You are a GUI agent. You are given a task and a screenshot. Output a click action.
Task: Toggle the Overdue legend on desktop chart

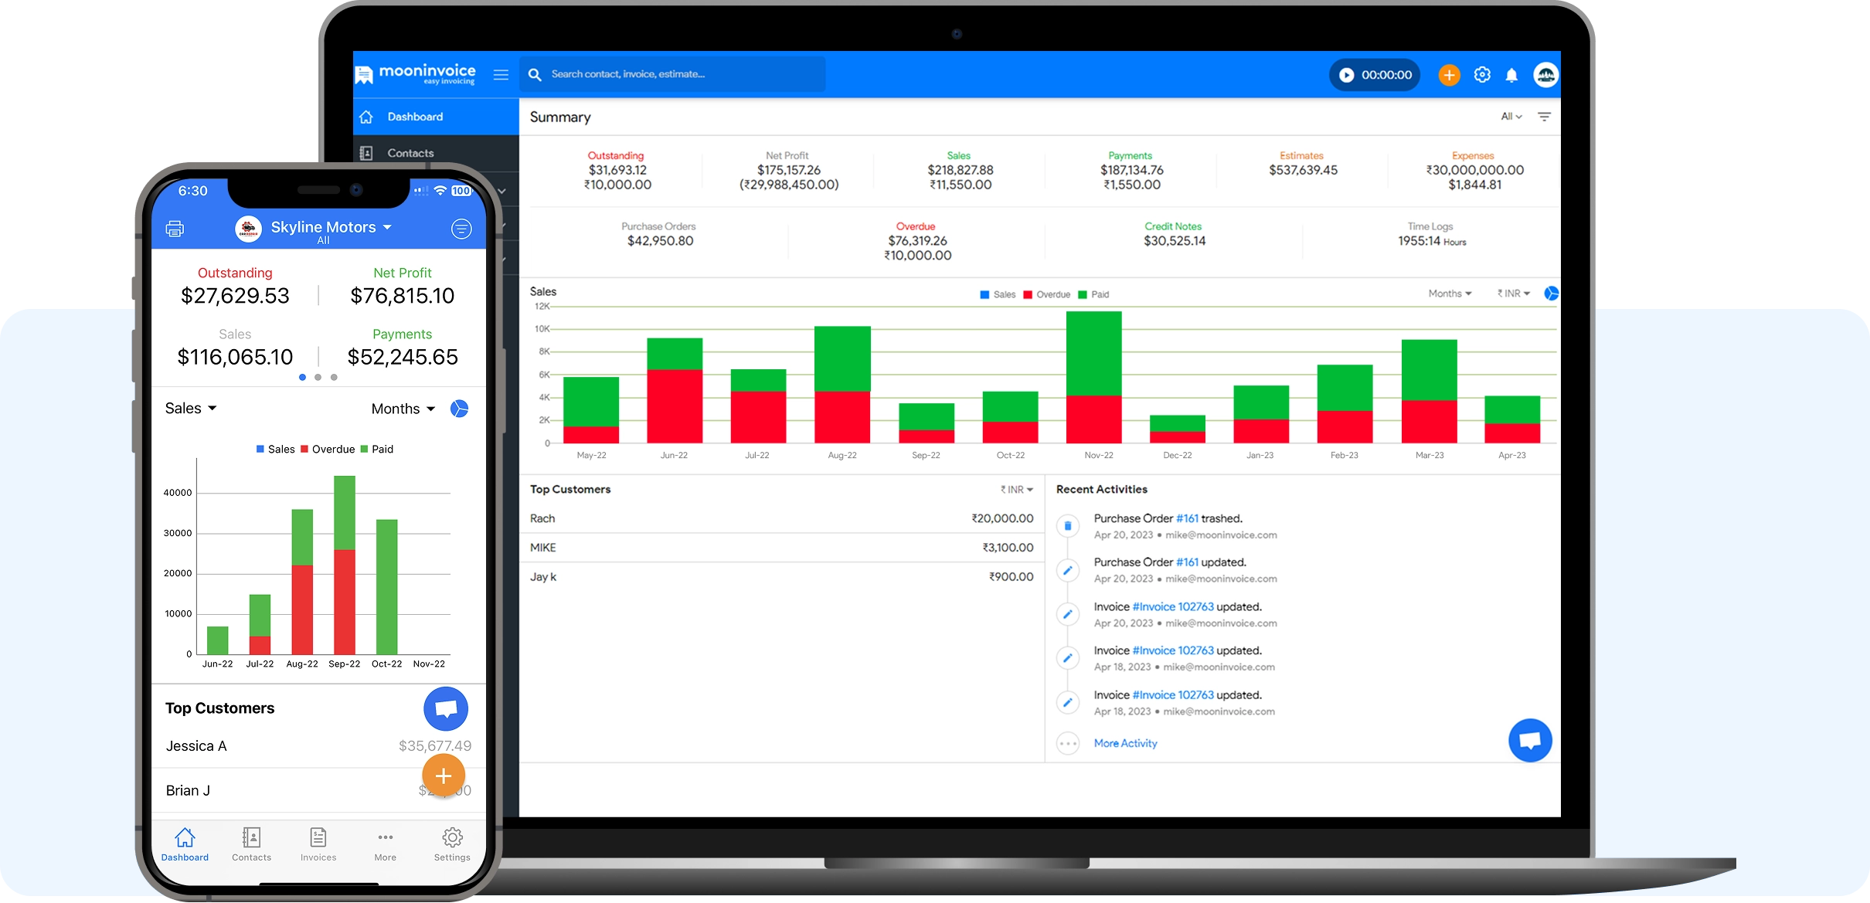click(x=1046, y=294)
